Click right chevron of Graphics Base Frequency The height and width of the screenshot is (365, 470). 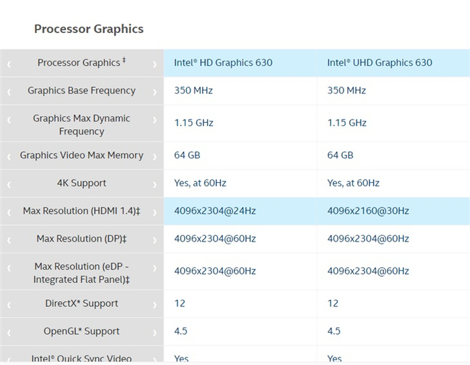coord(154,91)
